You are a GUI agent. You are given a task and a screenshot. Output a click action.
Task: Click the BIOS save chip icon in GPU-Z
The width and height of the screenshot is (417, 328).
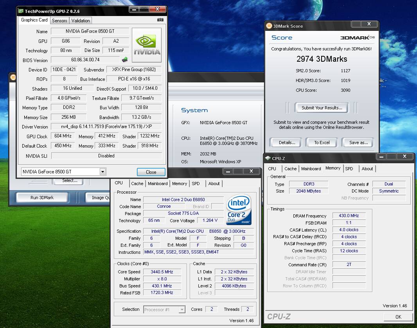pos(125,60)
